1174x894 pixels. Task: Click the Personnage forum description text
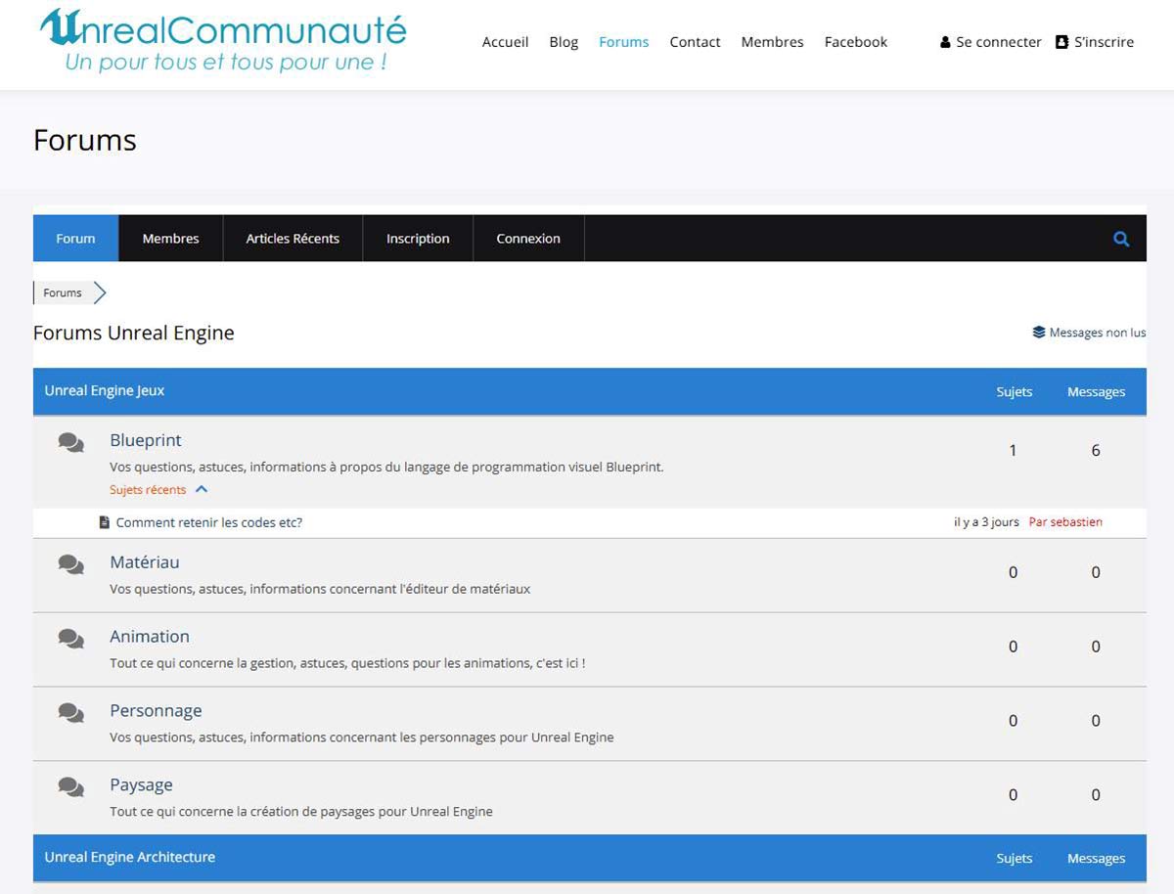click(362, 738)
